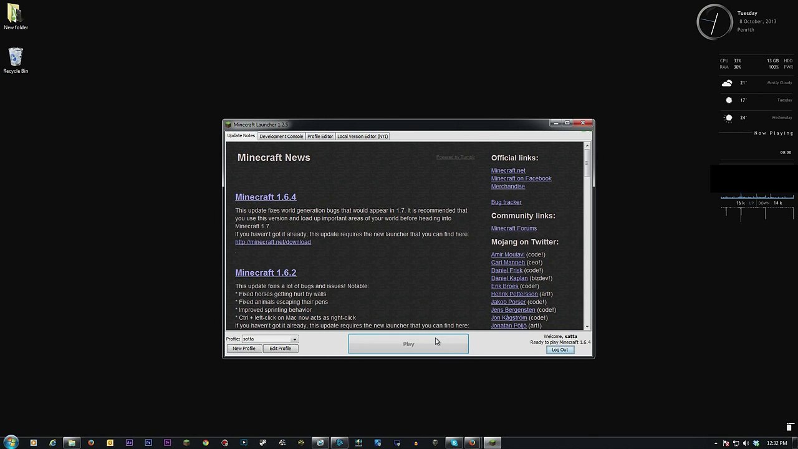Switch to the Update Notes tab
Viewport: 798px width, 449px height.
coord(241,136)
